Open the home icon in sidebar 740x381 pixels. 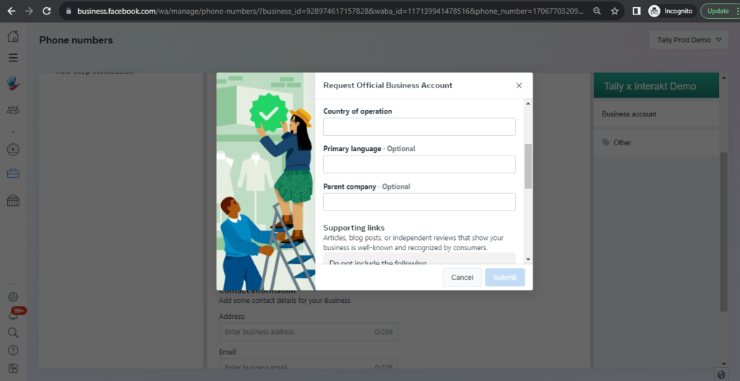13,36
